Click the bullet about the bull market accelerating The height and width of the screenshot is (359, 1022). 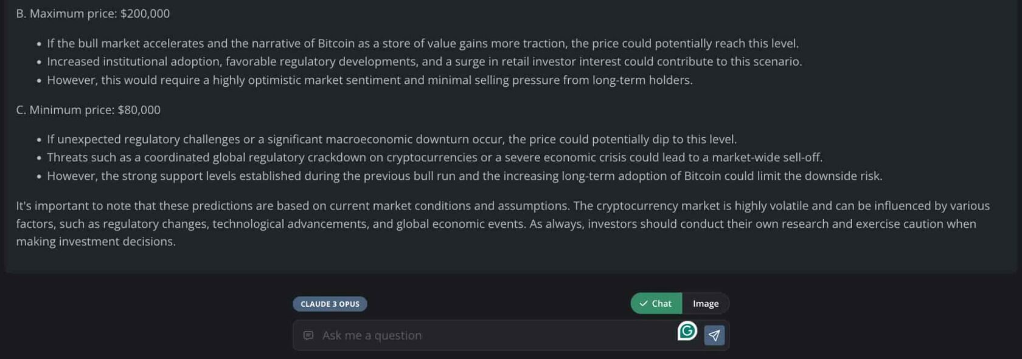pyautogui.click(x=423, y=44)
